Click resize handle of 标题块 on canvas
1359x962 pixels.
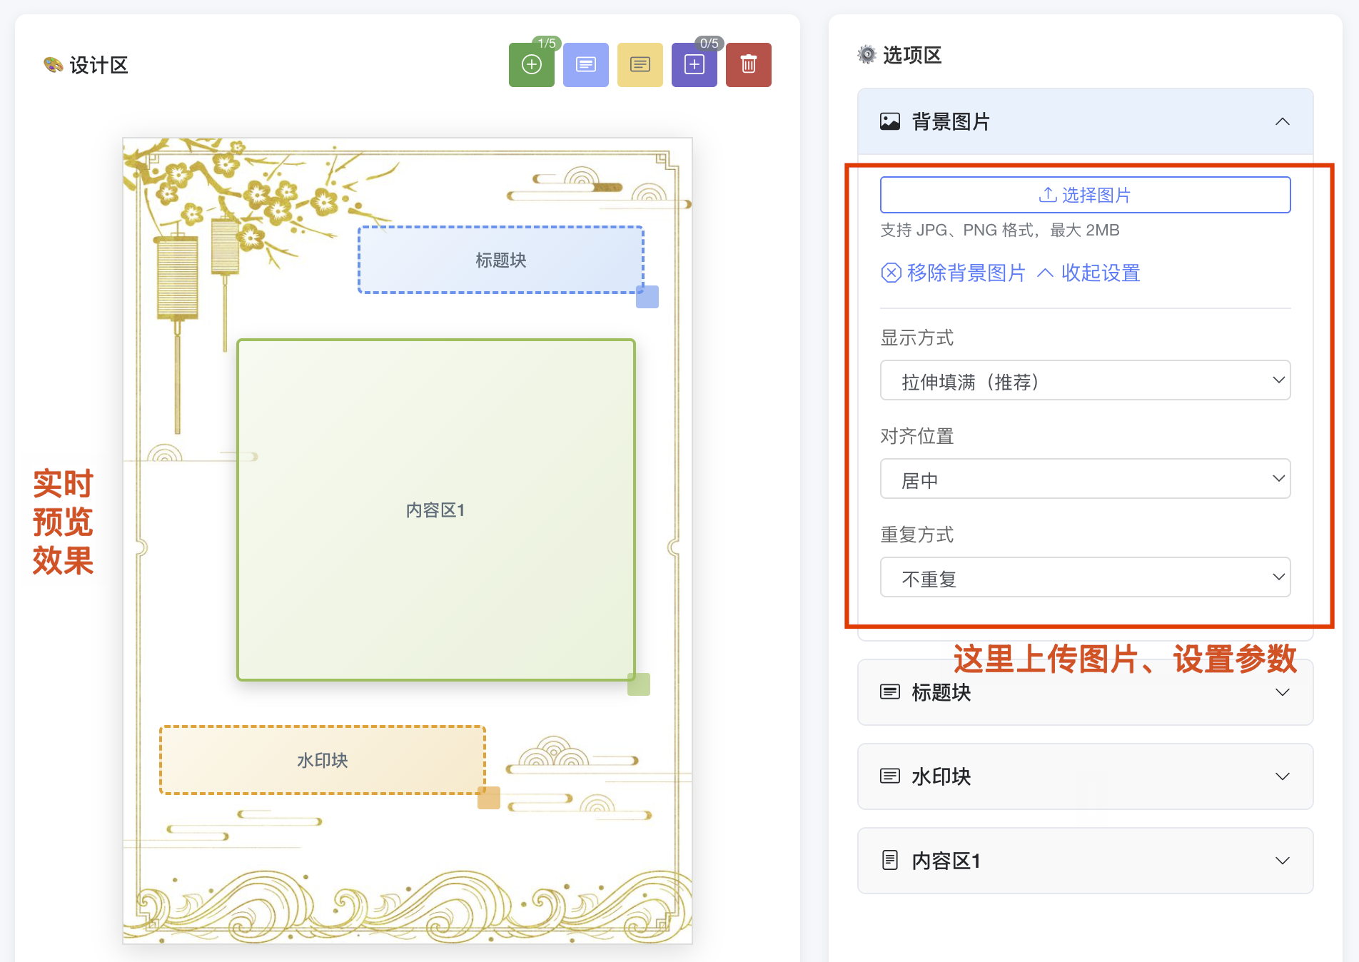pos(647,296)
